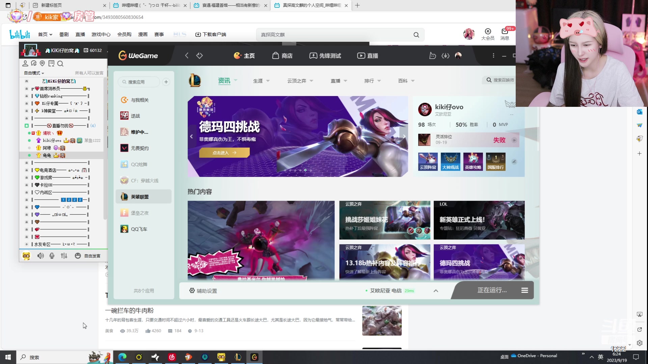The image size is (648, 364).
Task: Open the 国服排行 shortcut tile
Action: tap(496, 161)
